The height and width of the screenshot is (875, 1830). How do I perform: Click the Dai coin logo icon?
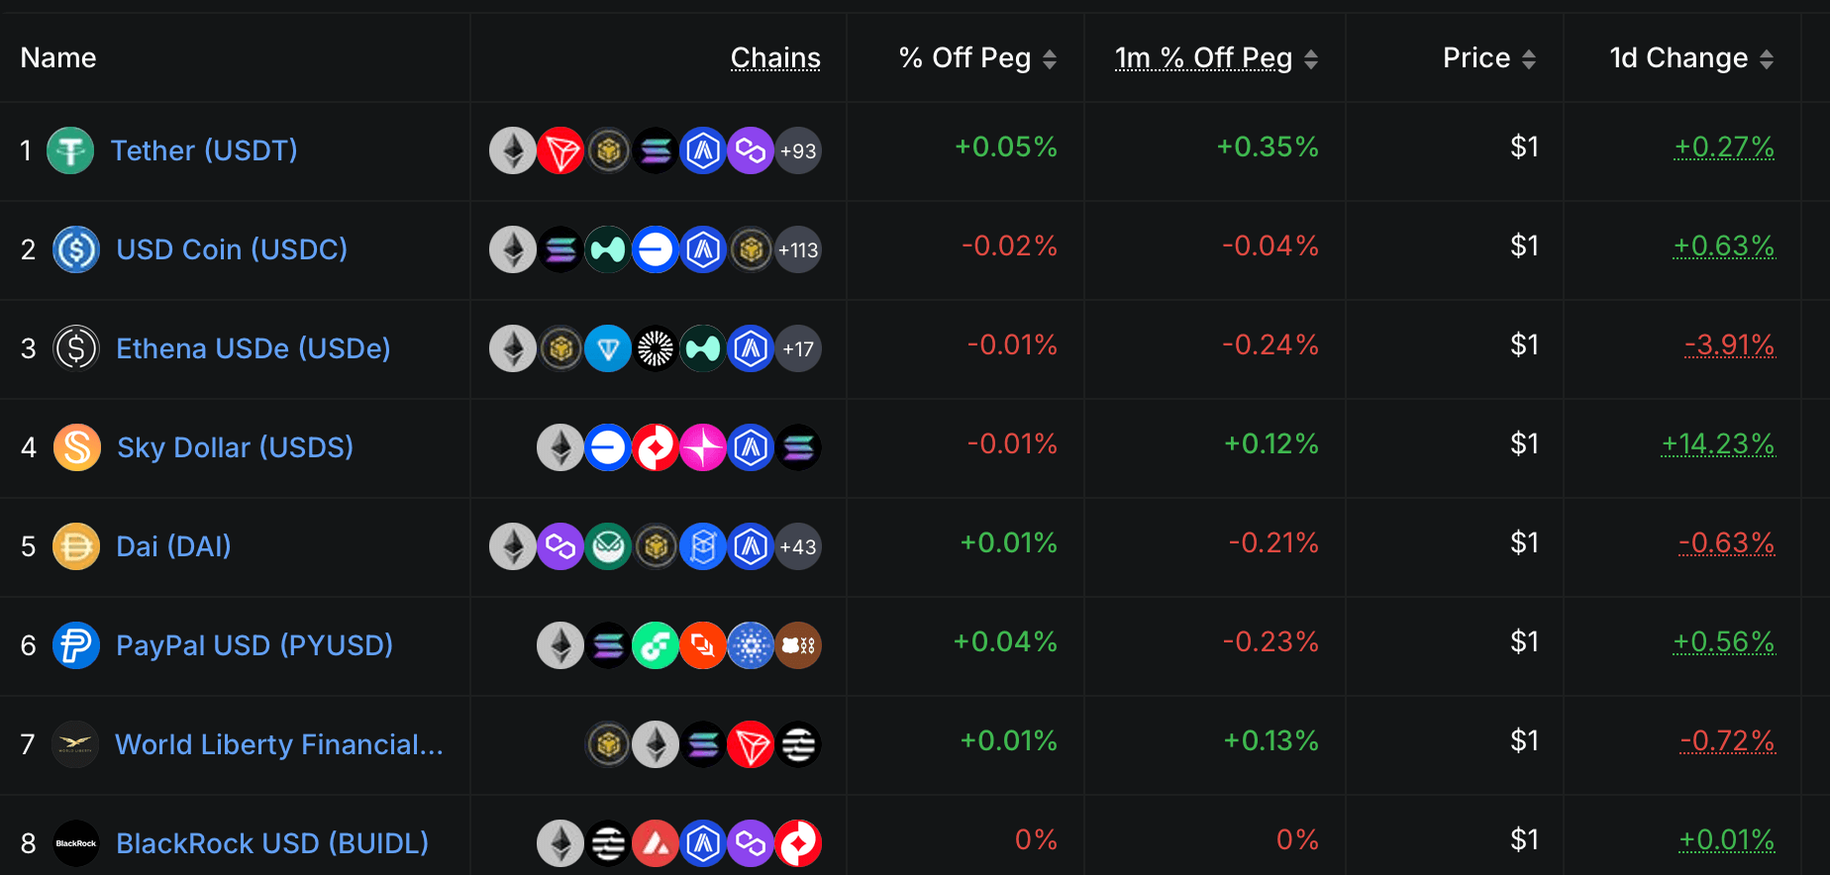(x=76, y=546)
